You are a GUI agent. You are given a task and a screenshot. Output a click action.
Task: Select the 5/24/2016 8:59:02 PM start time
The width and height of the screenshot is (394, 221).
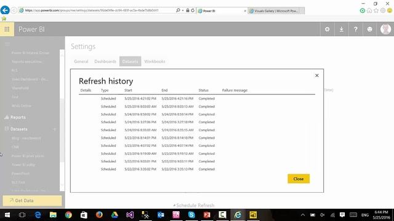coord(140,114)
